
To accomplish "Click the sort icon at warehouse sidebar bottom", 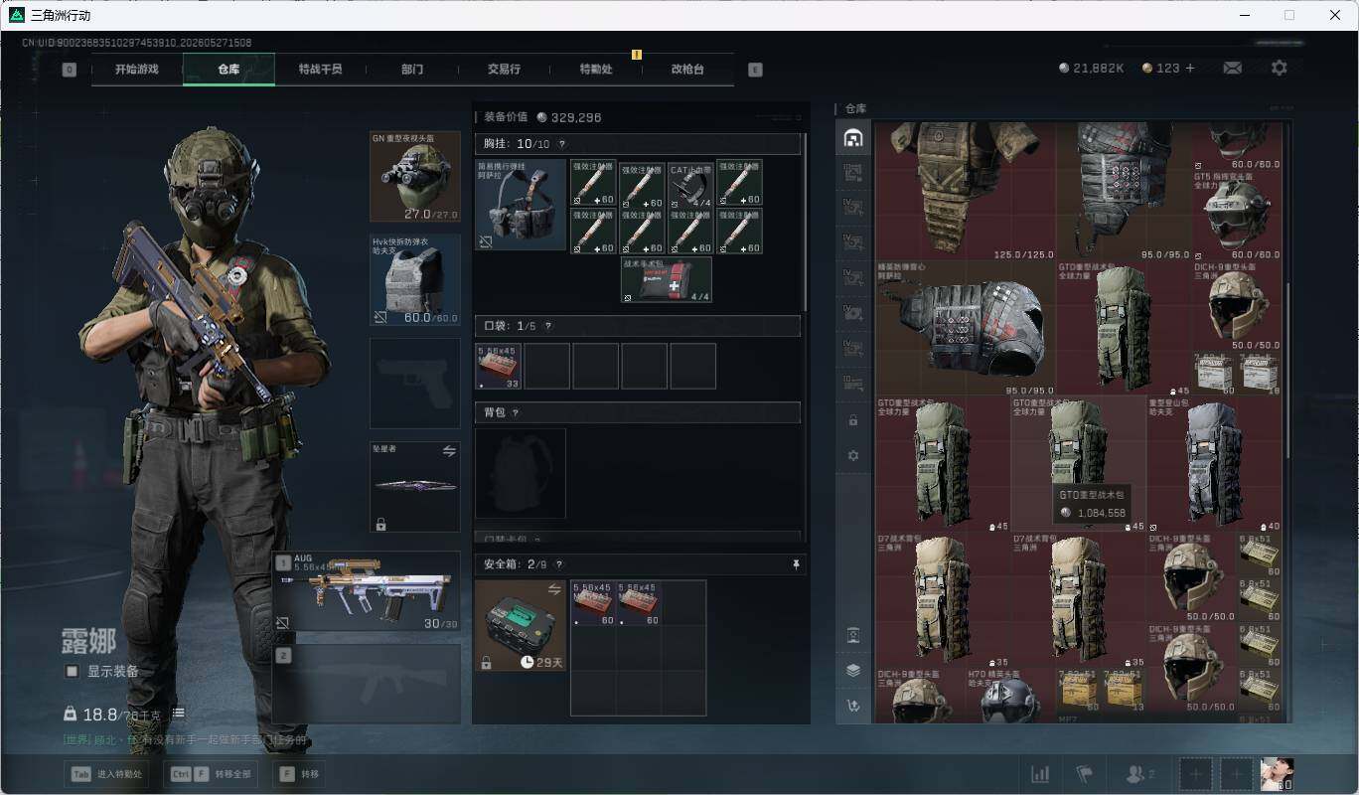I will 853,706.
